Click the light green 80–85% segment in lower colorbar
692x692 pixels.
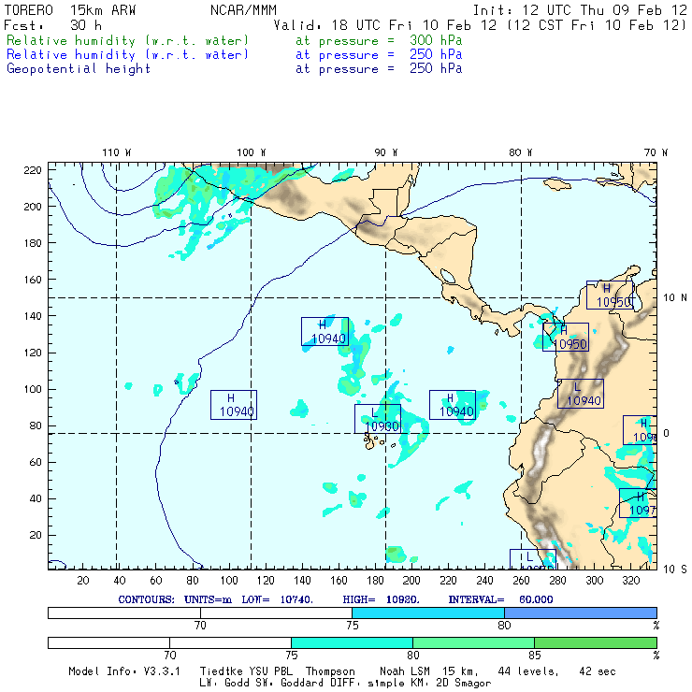pyautogui.click(x=473, y=642)
